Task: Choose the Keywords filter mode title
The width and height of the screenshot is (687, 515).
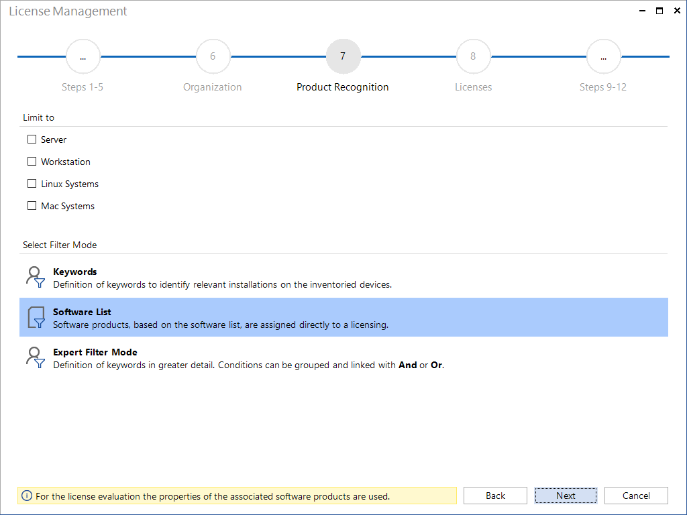Action: pyautogui.click(x=75, y=272)
